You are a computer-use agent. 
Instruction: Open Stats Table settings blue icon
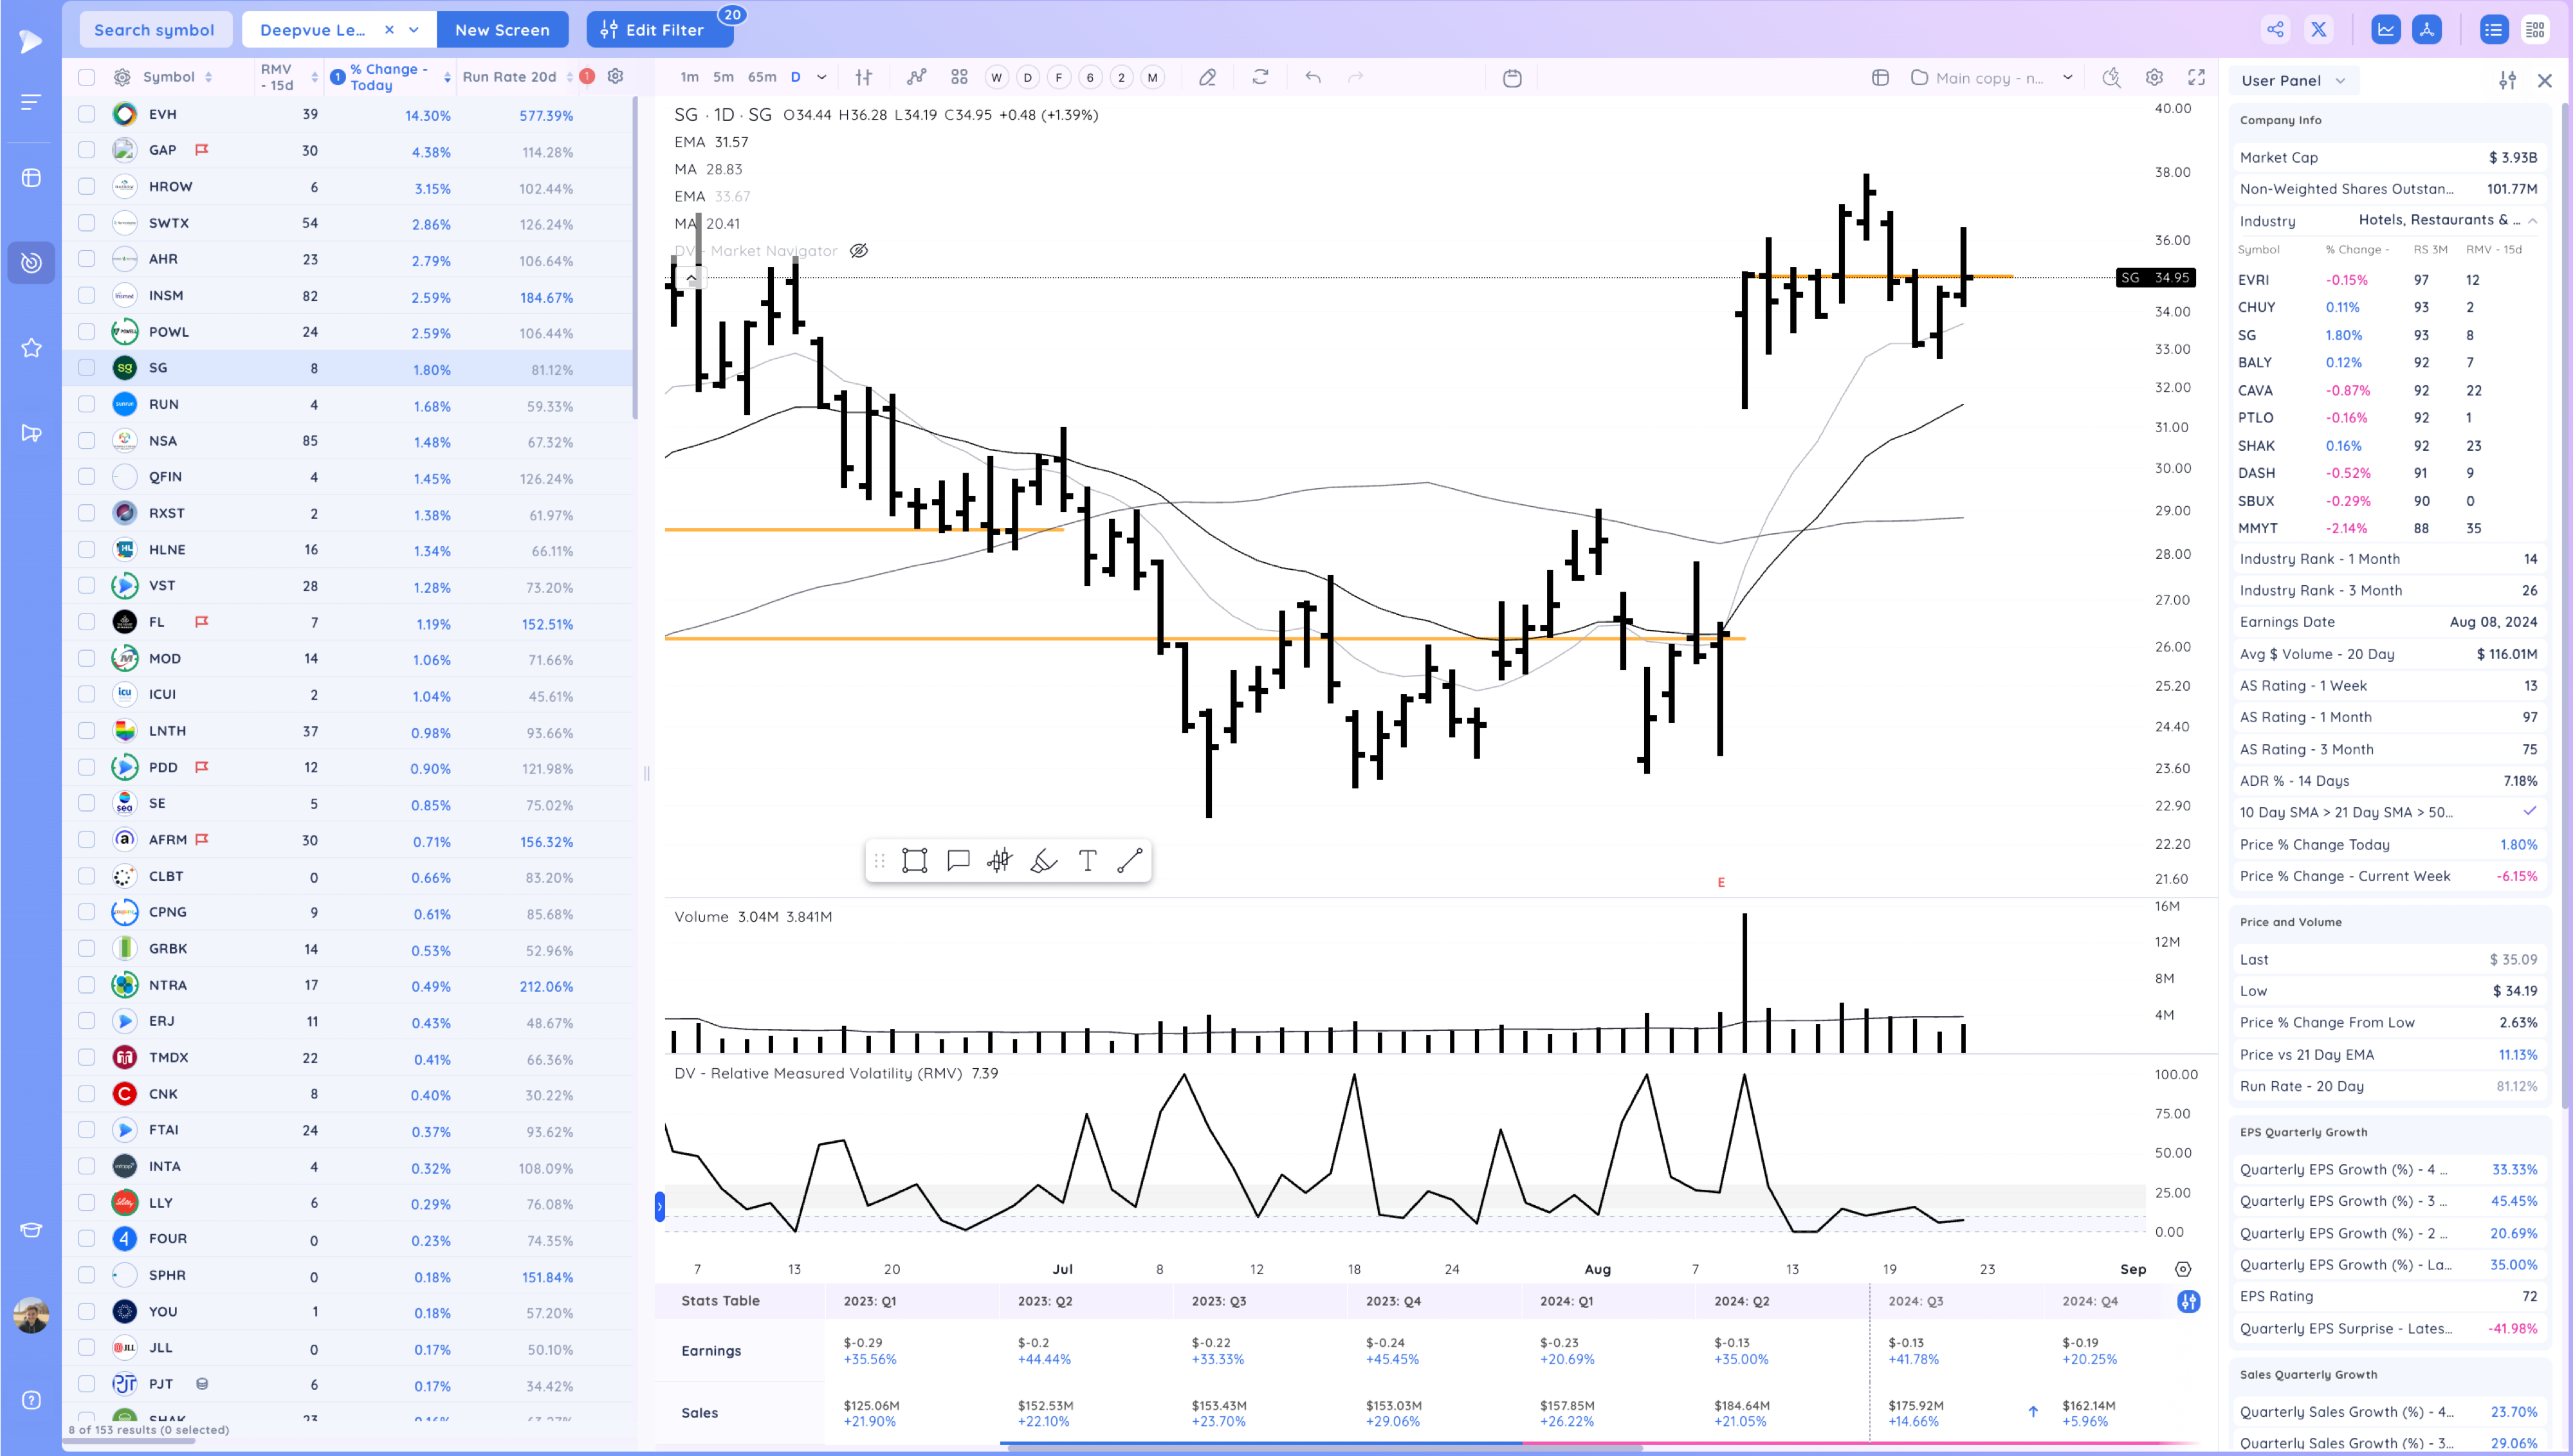2188,1301
